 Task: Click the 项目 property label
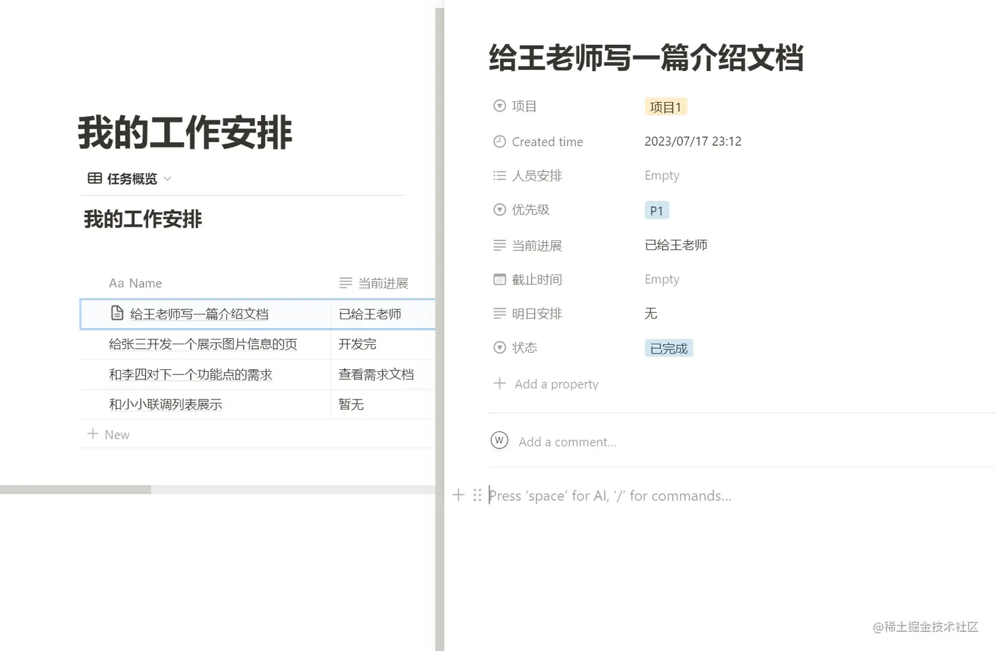pyautogui.click(x=524, y=107)
